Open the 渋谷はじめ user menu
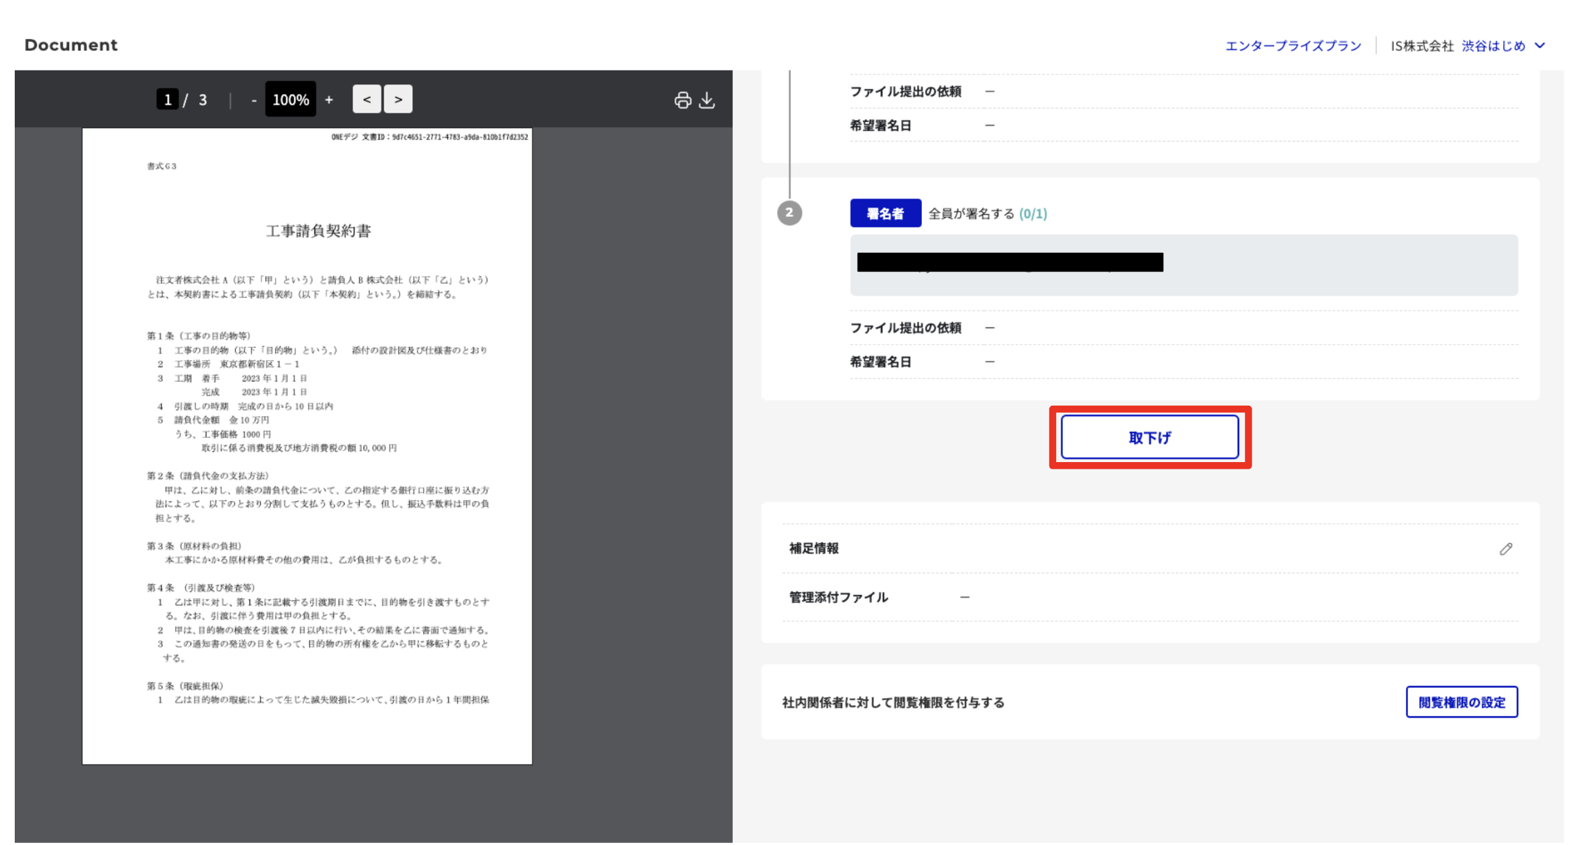Viewport: 1573px width, 845px height. 1493,46
